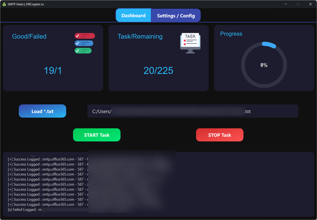Click the START Task button
Image resolution: width=317 pixels, height=220 pixels.
pos(97,135)
